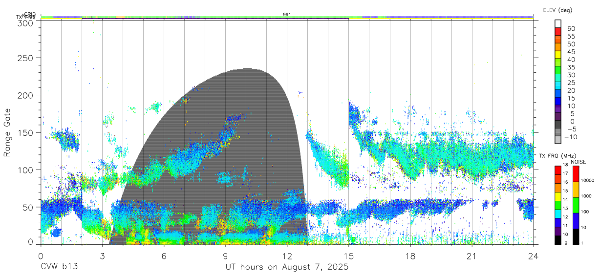
Task: Click the red segment of the NOISE bar
Action: pos(576,174)
